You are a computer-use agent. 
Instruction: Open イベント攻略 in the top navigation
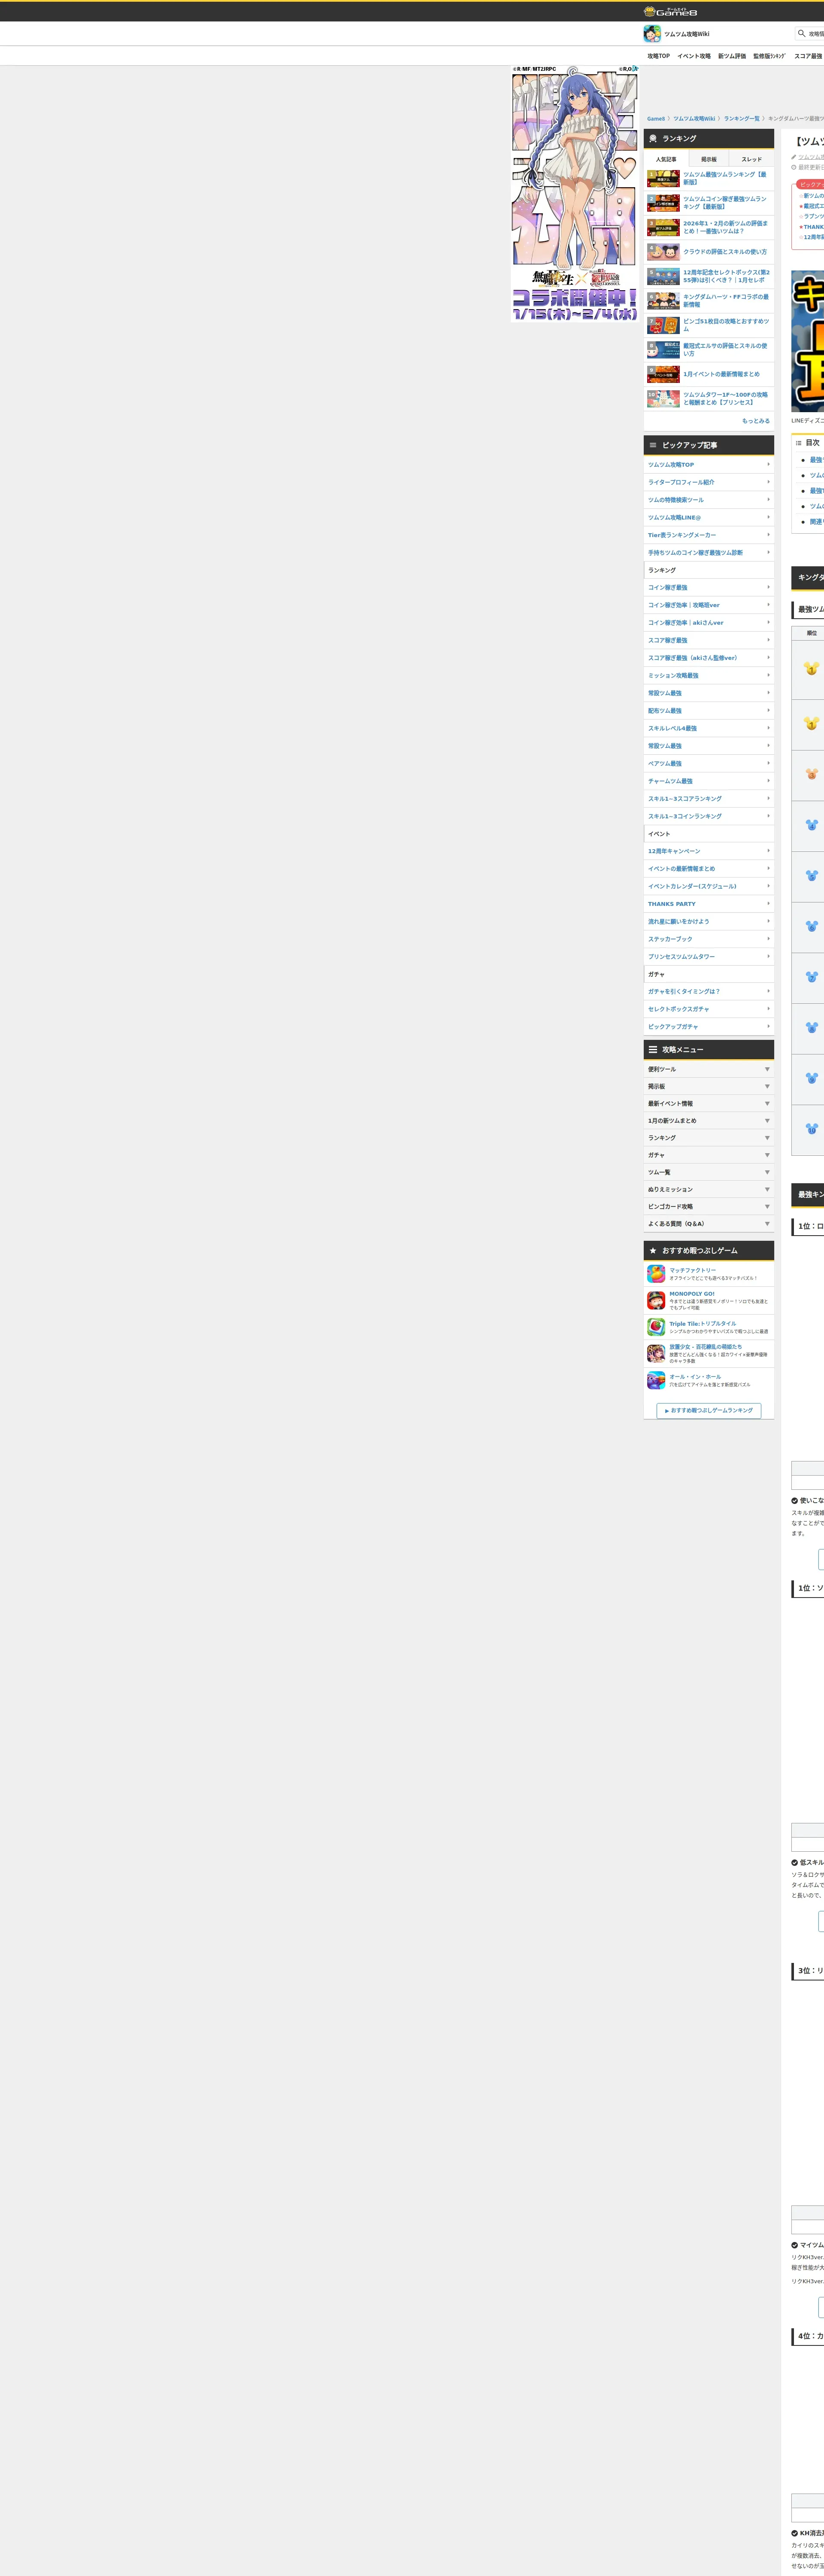pos(693,56)
